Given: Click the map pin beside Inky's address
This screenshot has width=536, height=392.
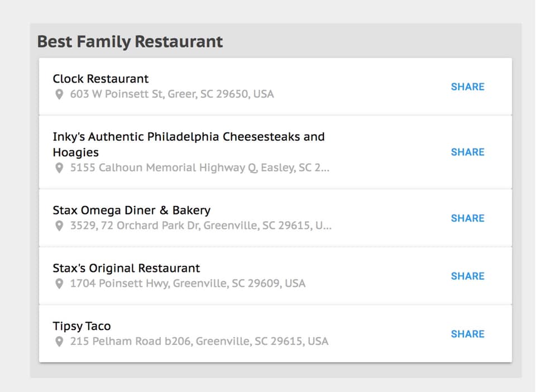Looking at the screenshot, I should [x=59, y=168].
